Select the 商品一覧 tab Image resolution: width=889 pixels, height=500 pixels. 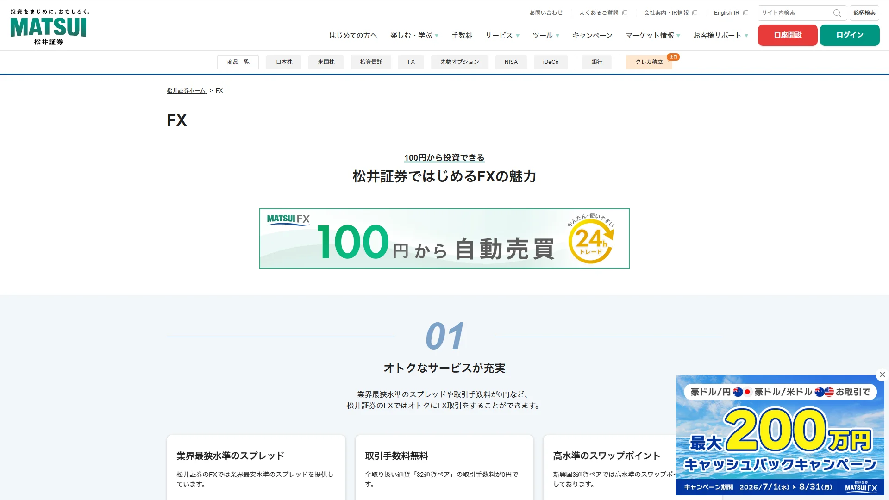(238, 62)
